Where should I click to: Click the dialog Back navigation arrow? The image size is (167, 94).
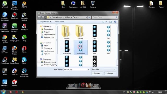click(x=39, y=17)
